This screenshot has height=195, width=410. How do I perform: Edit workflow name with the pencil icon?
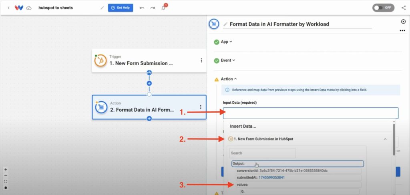tap(102, 8)
